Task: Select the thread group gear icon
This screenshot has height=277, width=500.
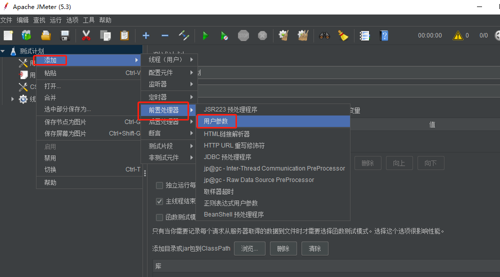Action: click(23, 99)
